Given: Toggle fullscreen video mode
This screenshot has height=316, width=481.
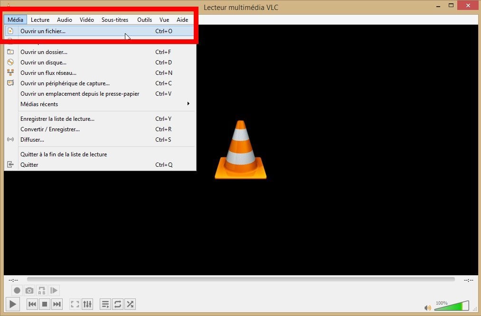Looking at the screenshot, I should 75,304.
